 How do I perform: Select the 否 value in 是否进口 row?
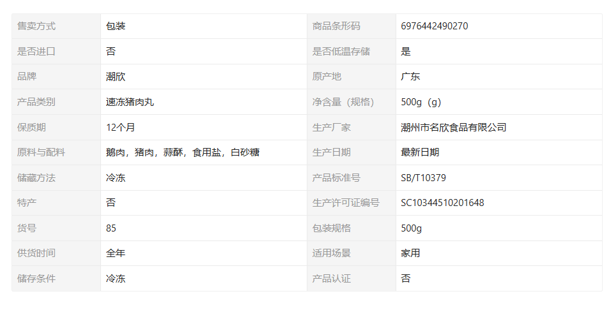click(111, 51)
